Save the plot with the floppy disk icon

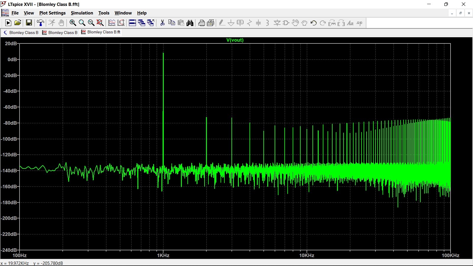(29, 23)
